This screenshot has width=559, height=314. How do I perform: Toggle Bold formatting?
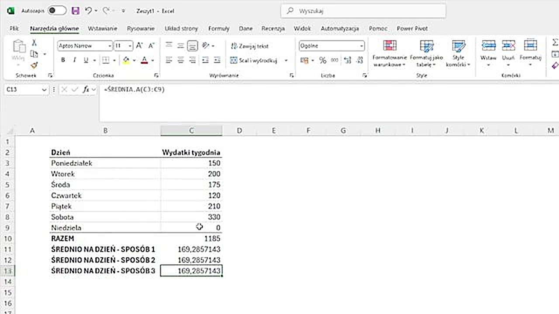click(63, 60)
